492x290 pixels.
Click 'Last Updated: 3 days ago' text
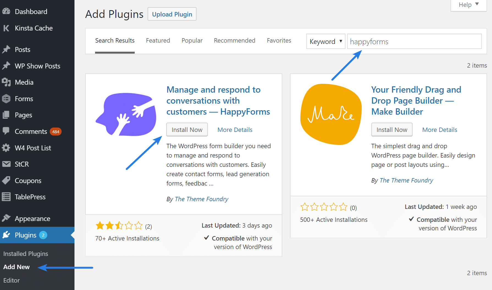pyautogui.click(x=237, y=225)
